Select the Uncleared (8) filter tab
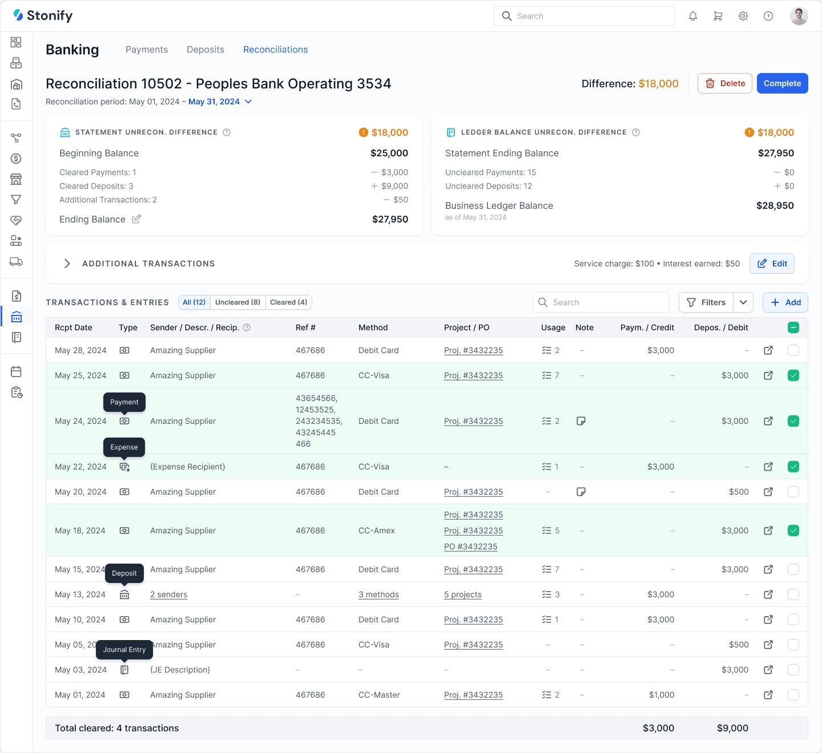 tap(238, 302)
